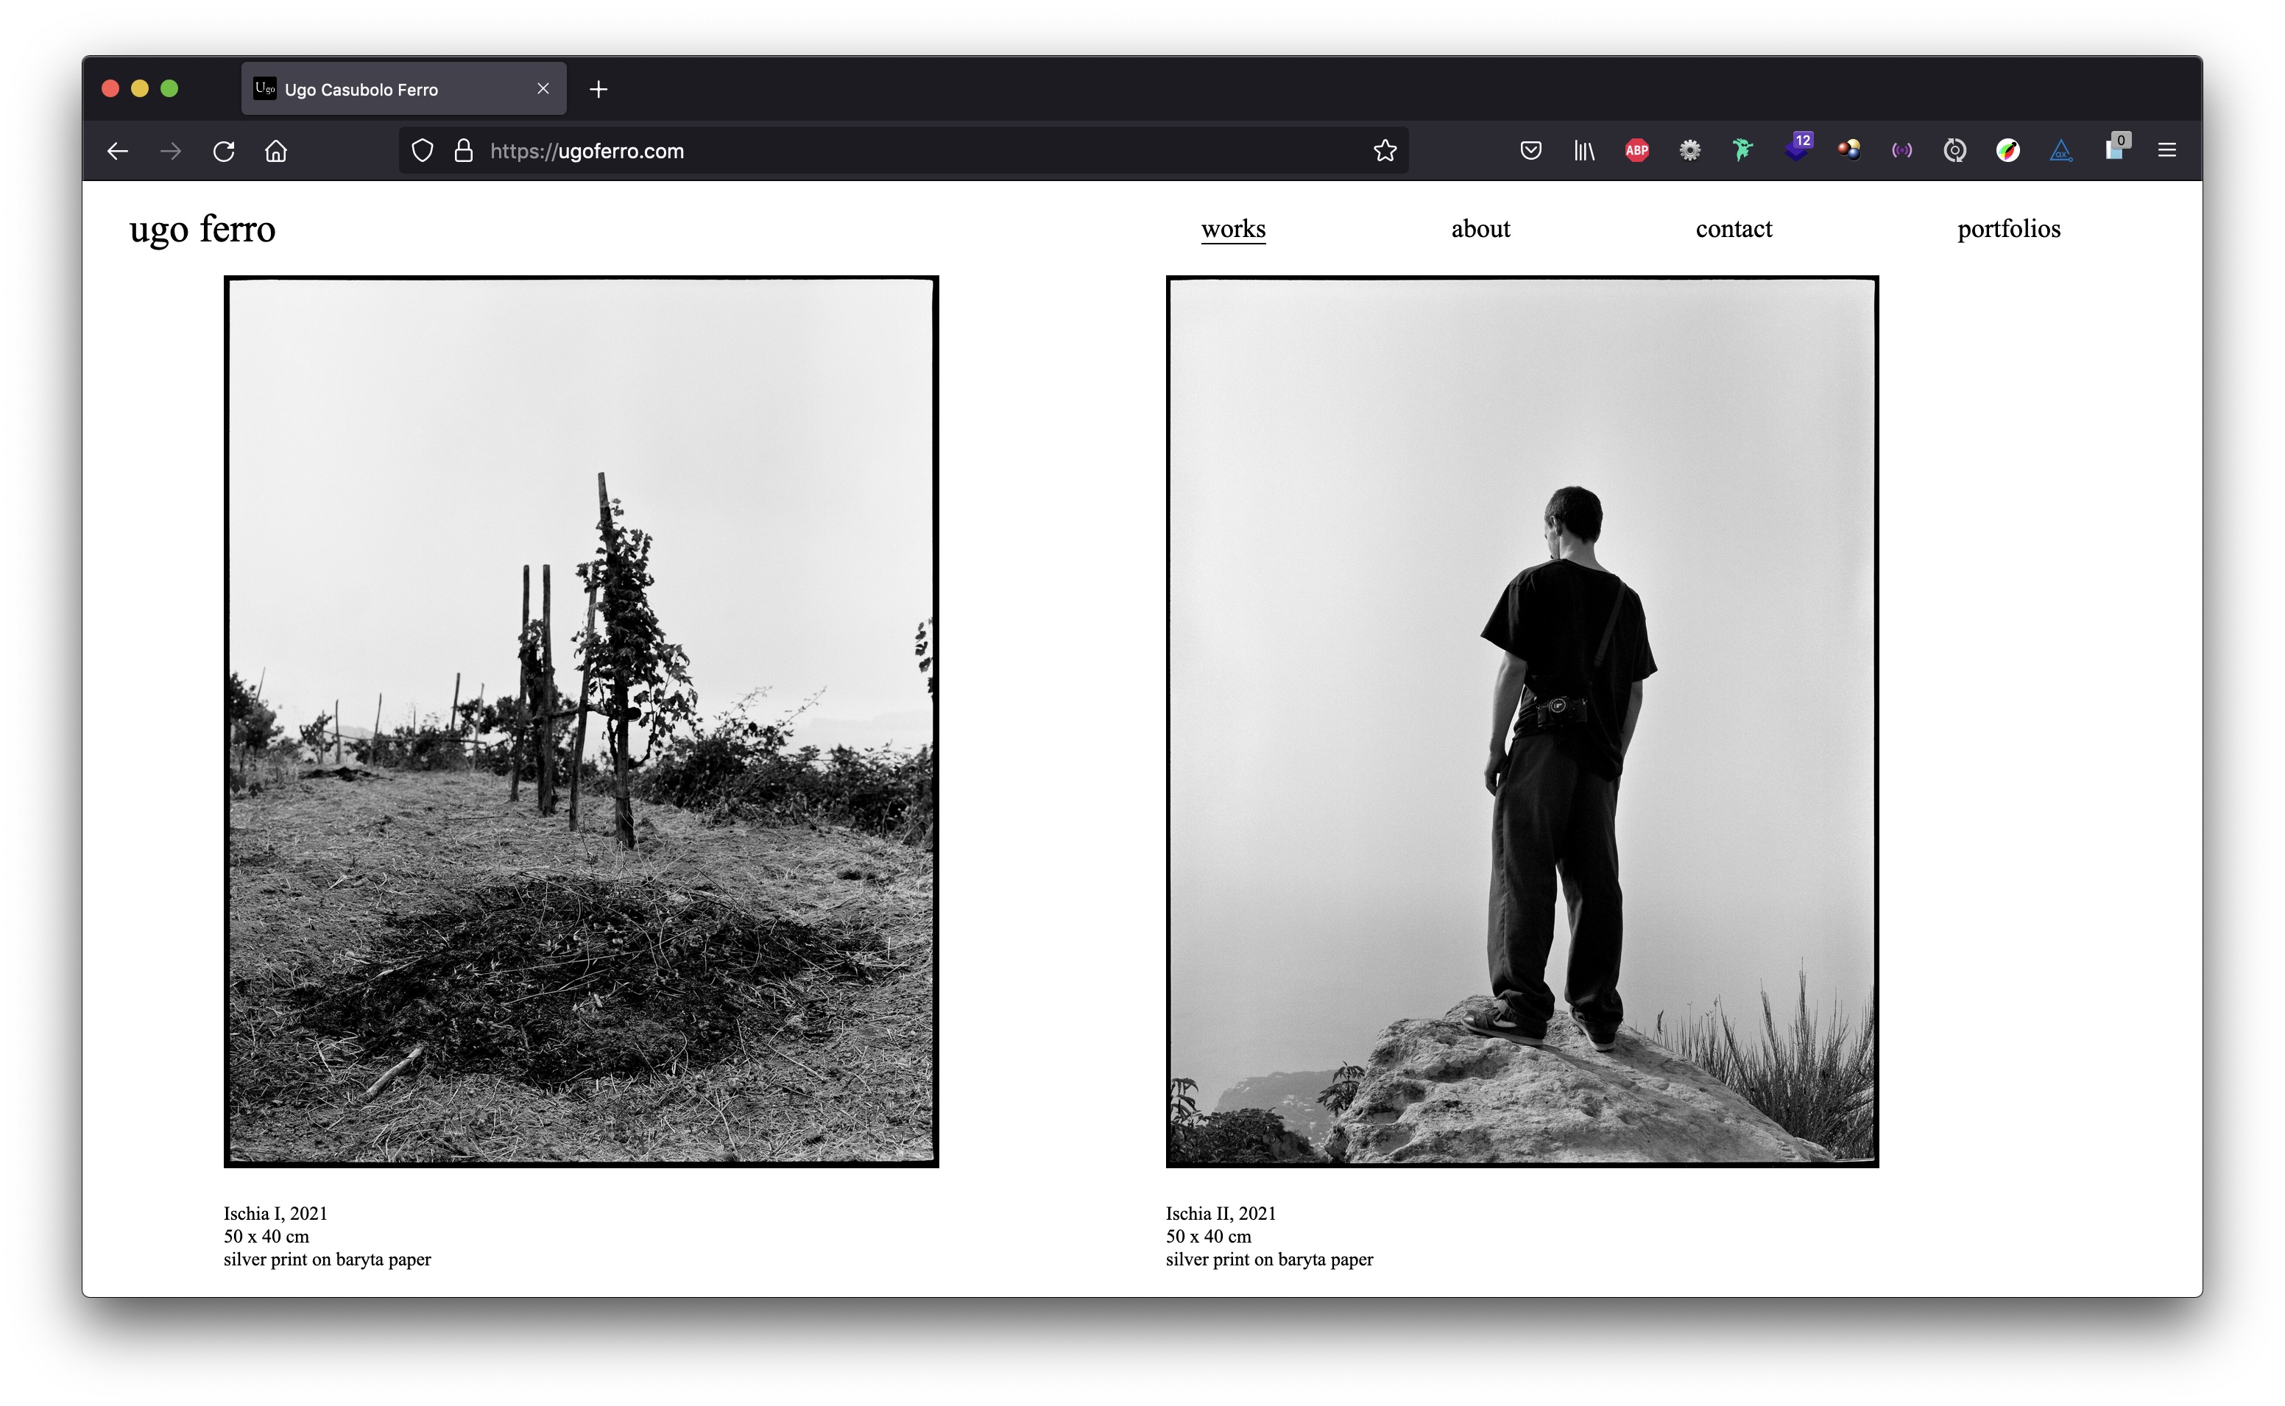Open extension with purple 12 badge
Image resolution: width=2285 pixels, height=1406 pixels.
pyautogui.click(x=1798, y=147)
